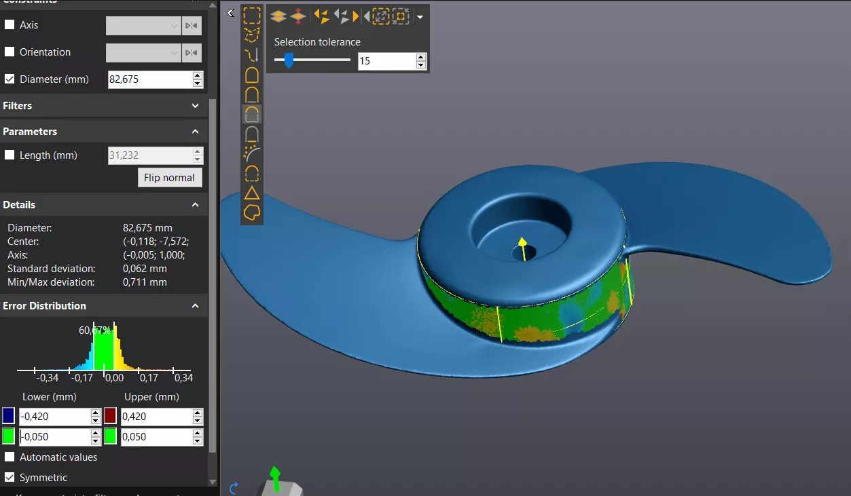Screen dimensions: 851x496
Task: Toggle the Automatic values checkbox
Action: coord(10,457)
